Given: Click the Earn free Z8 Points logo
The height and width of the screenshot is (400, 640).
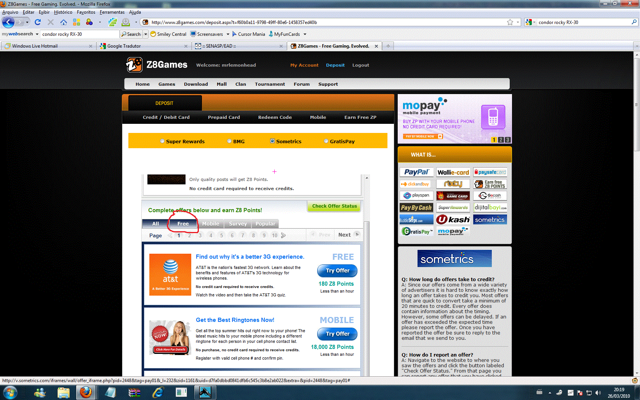Looking at the screenshot, I should (x=490, y=184).
